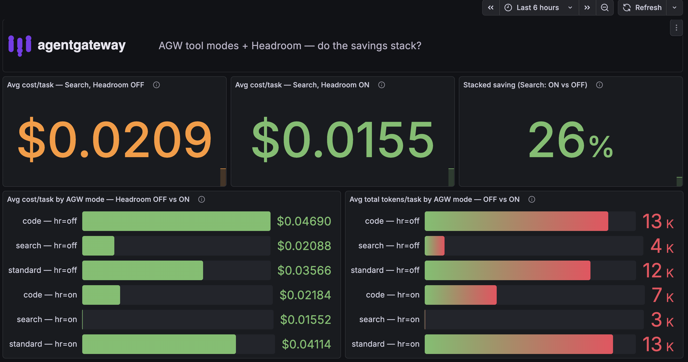688x362 pixels.
Task: Shift time range backward with double-left arrows
Action: click(491, 8)
